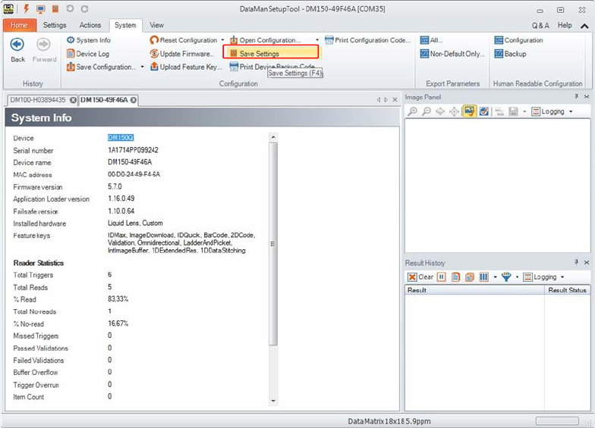Pin the Image Panel
The width and height of the screenshot is (595, 428).
tap(576, 98)
